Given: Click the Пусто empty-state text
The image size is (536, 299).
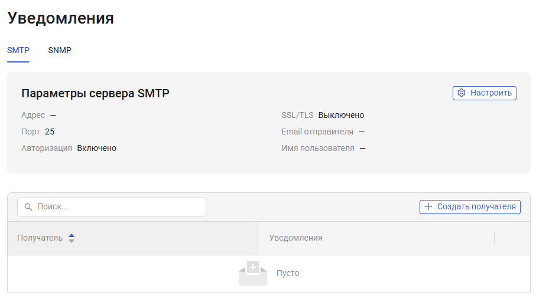Looking at the screenshot, I should coord(288,274).
